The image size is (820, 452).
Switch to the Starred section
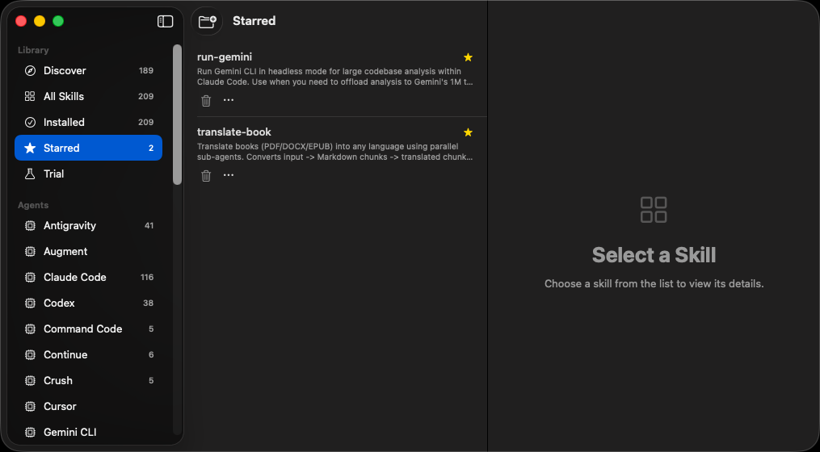pos(88,148)
